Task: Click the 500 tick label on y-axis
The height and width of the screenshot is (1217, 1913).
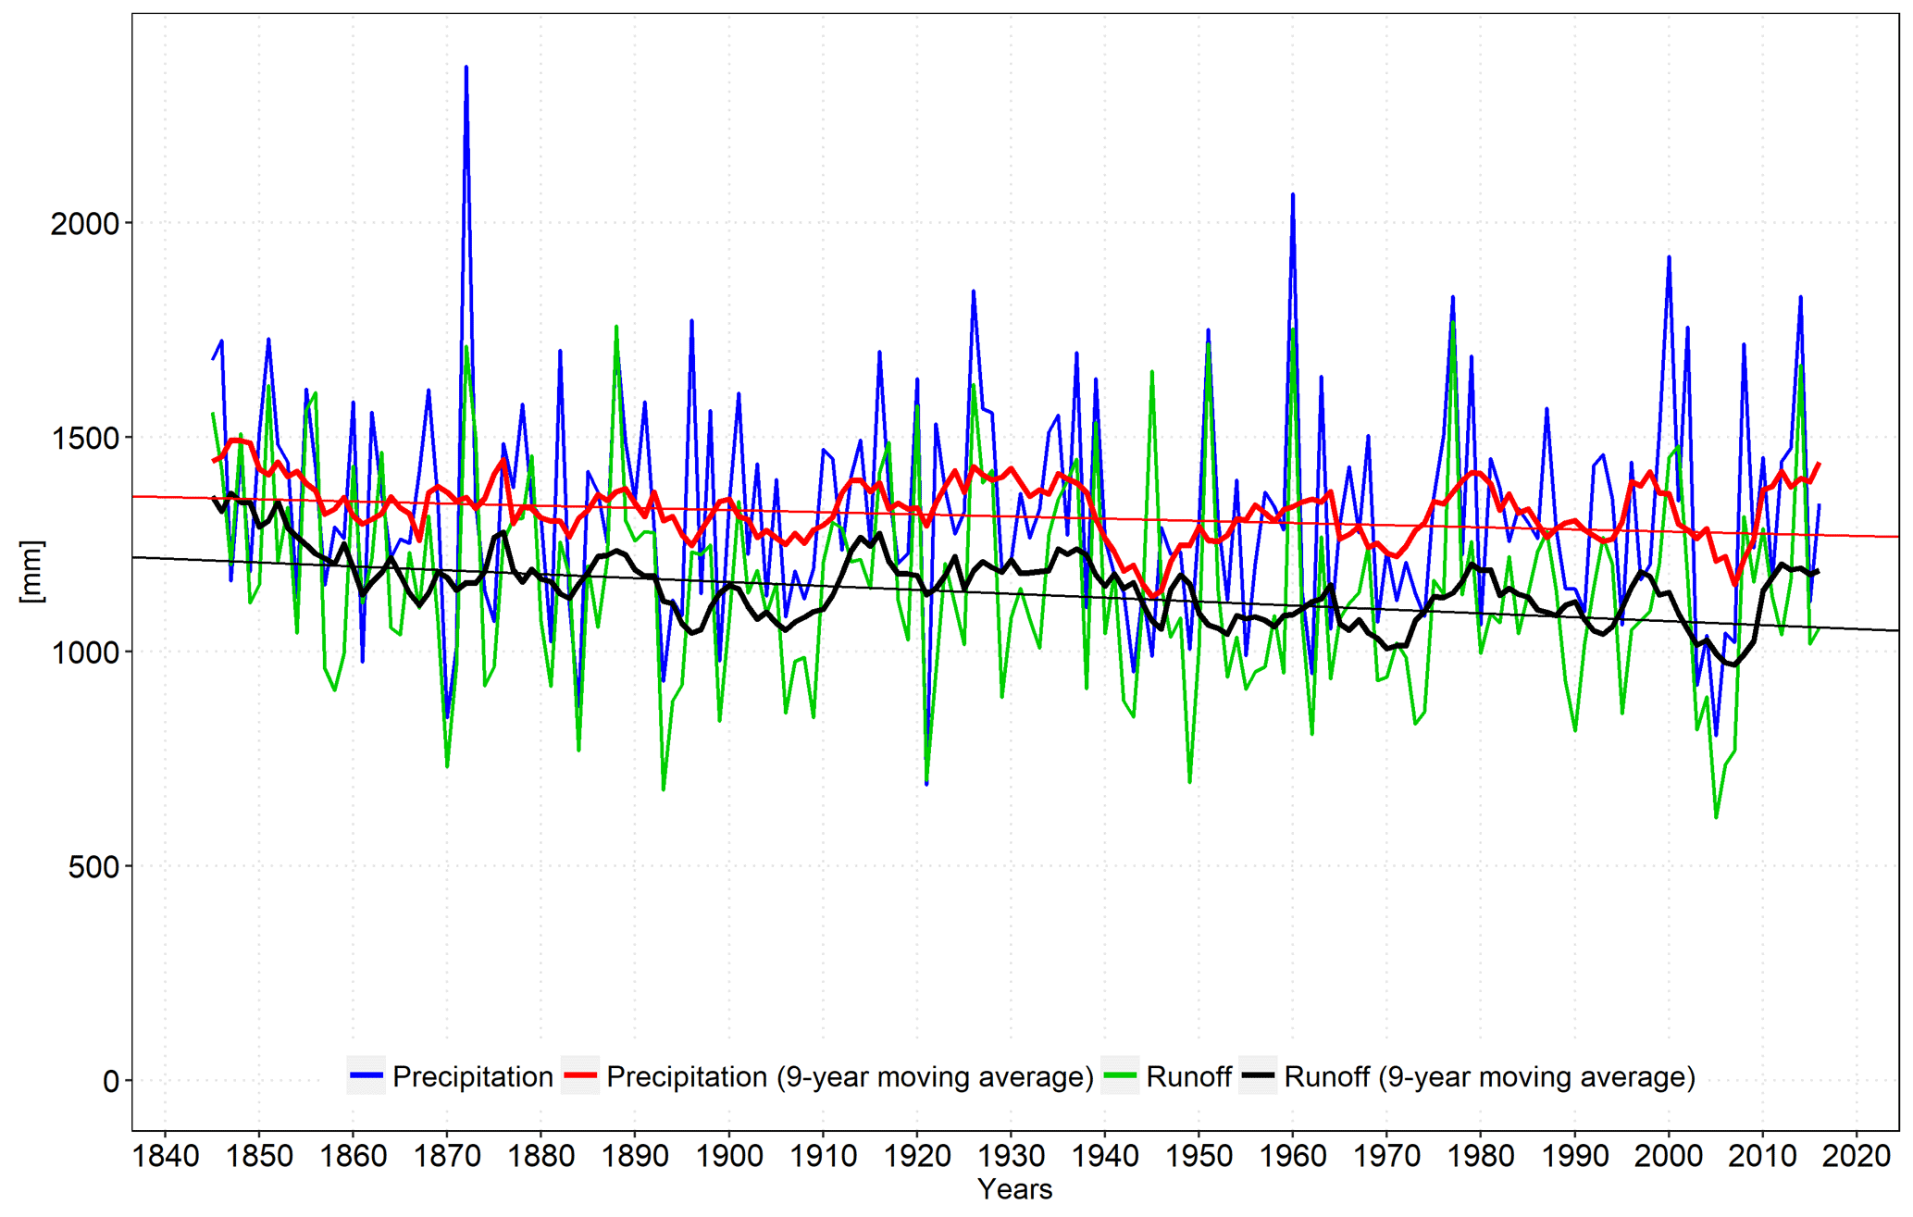Action: pyautogui.click(x=93, y=867)
